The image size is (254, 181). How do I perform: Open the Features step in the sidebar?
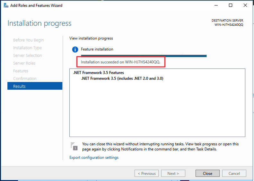pos(21,71)
